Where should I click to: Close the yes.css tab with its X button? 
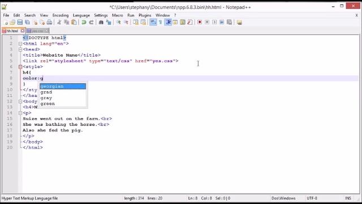pyautogui.click(x=47, y=31)
